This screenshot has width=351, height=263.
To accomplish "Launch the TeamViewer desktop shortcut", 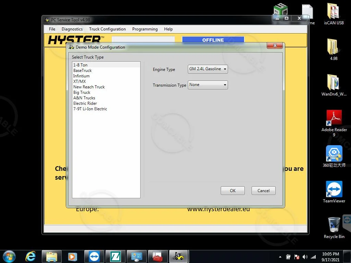I will coord(334,192).
